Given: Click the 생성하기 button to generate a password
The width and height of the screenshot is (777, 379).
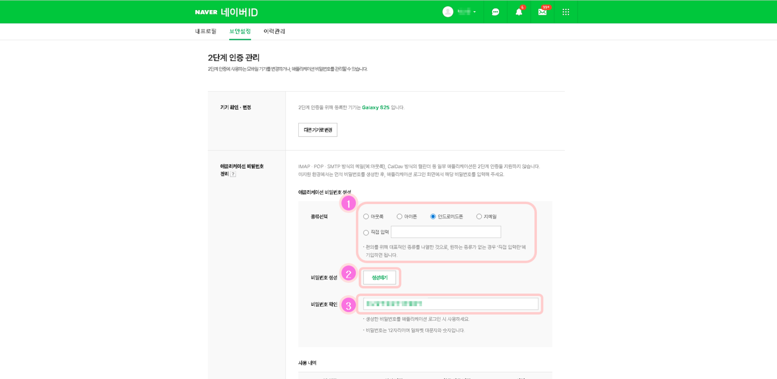Looking at the screenshot, I should click(379, 278).
